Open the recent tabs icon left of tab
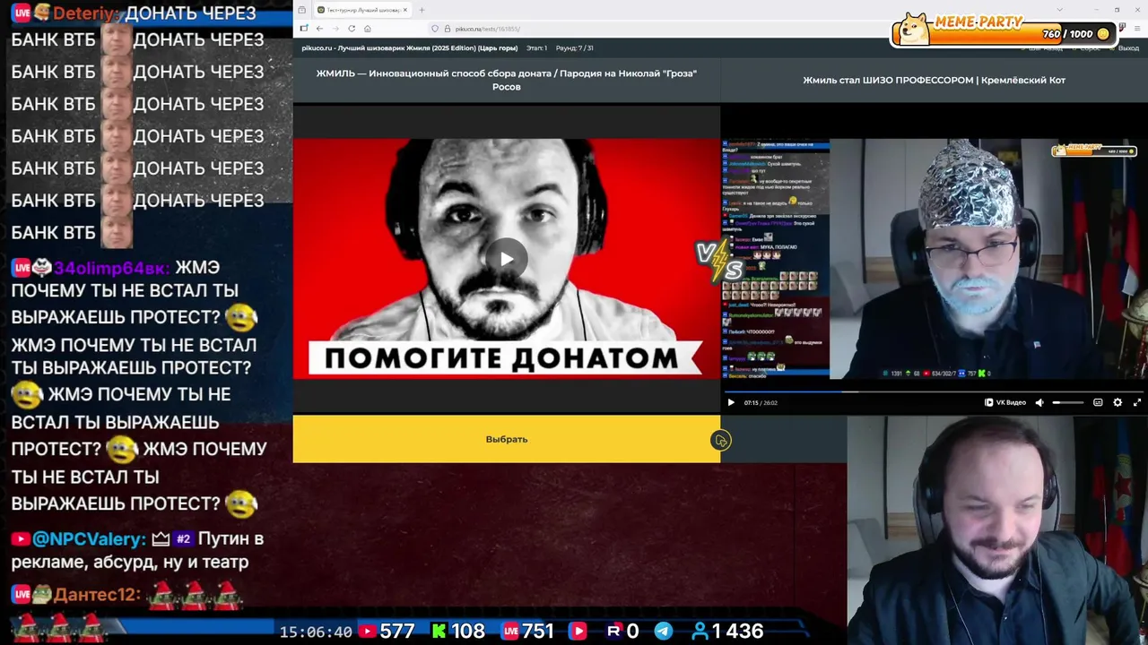Image resolution: width=1148 pixels, height=645 pixels. tap(301, 10)
